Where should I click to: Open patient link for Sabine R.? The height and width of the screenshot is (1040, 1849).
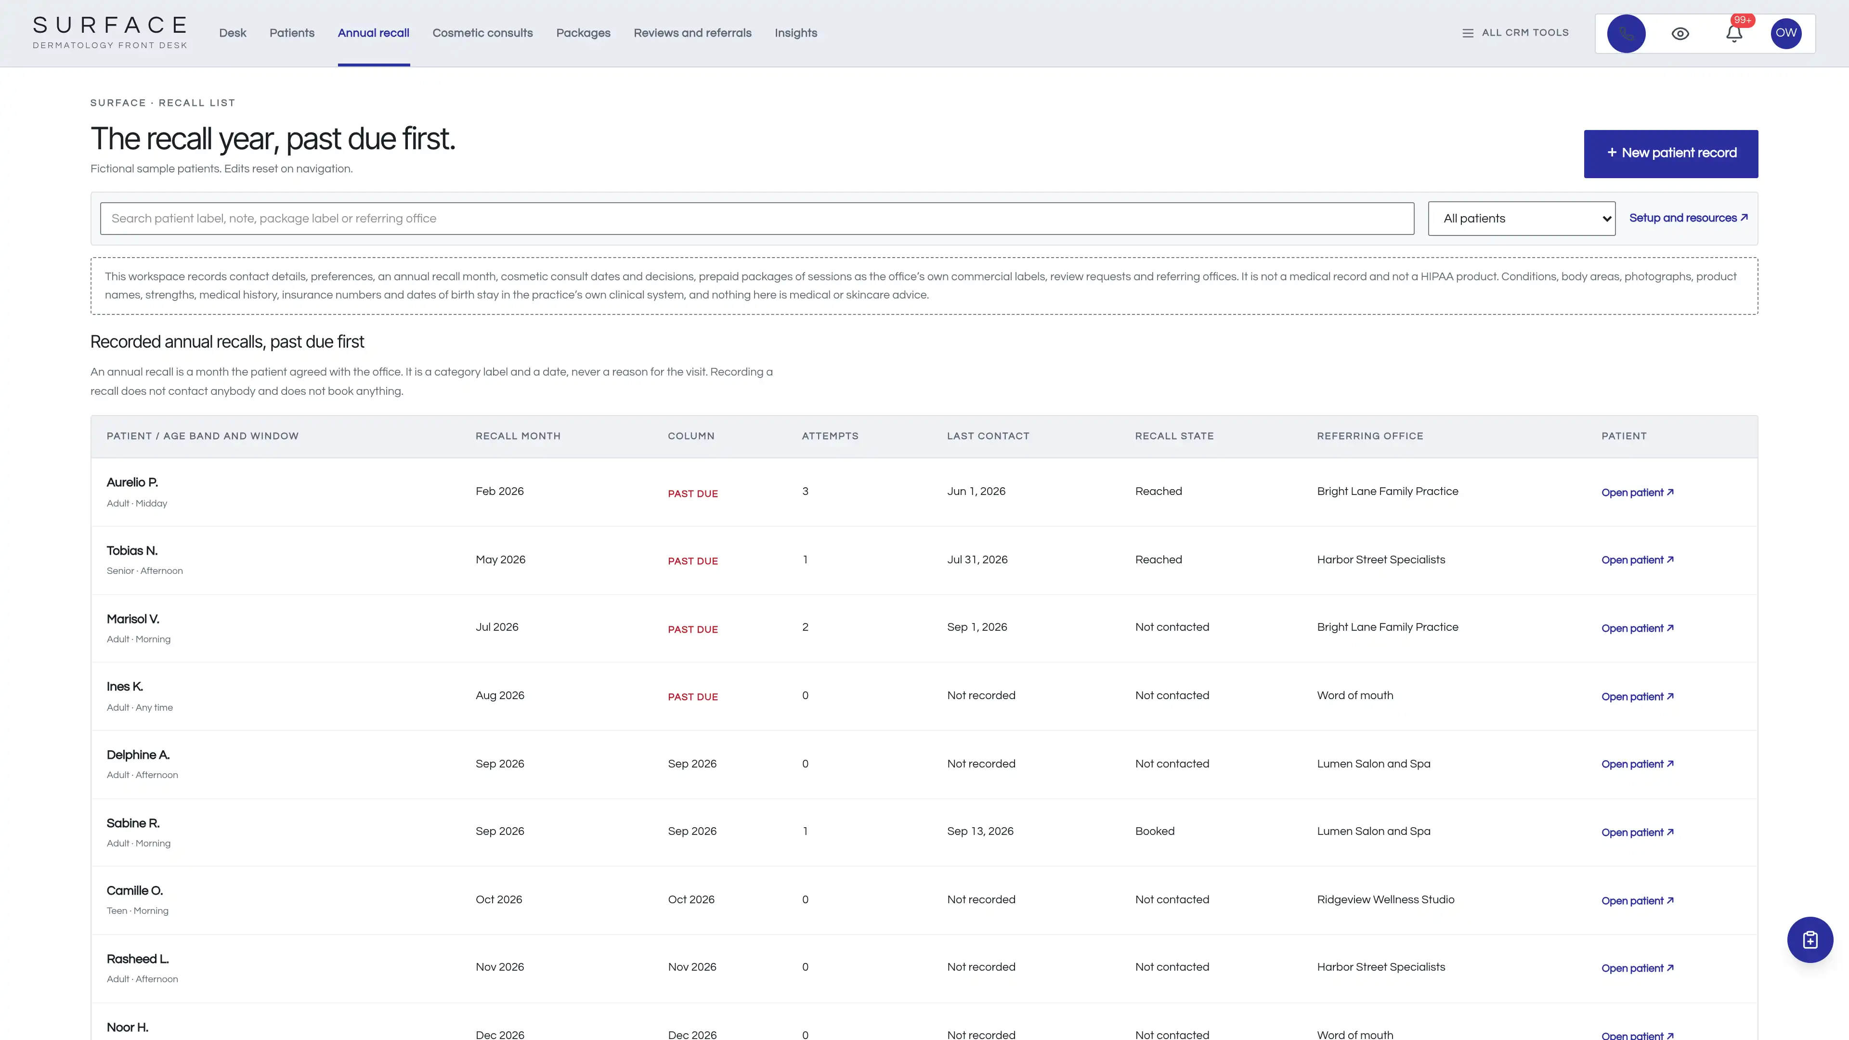1637,832
